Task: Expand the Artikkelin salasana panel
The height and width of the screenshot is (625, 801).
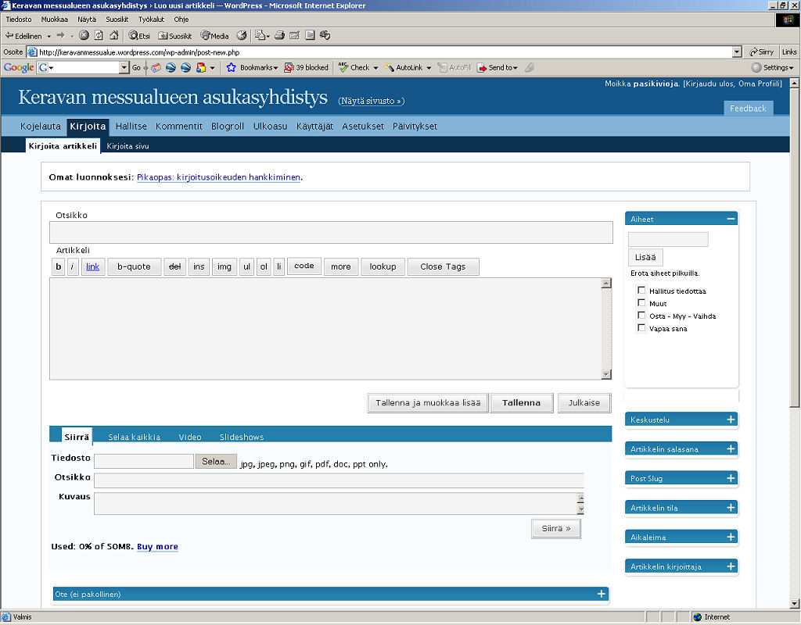Action: pos(731,449)
